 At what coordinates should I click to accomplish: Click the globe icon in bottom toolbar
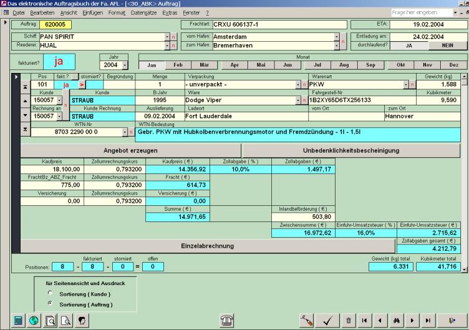coord(34,319)
